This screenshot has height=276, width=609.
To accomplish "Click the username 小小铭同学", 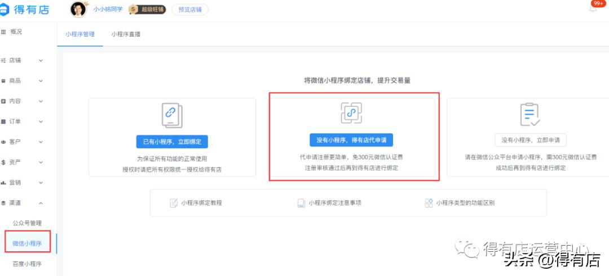I will click(x=108, y=10).
